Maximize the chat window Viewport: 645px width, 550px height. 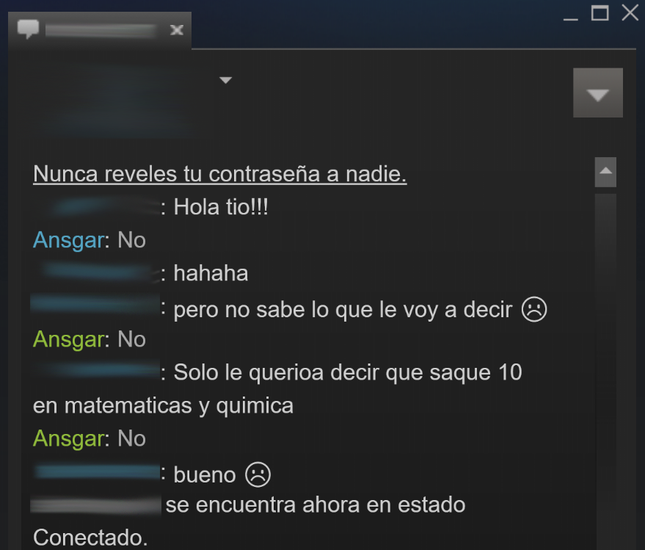pyautogui.click(x=600, y=12)
